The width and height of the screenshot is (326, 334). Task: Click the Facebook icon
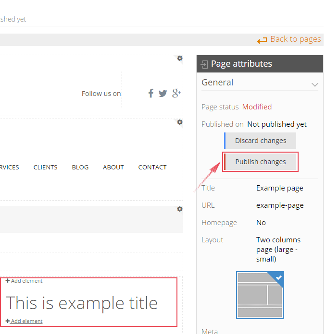(150, 93)
